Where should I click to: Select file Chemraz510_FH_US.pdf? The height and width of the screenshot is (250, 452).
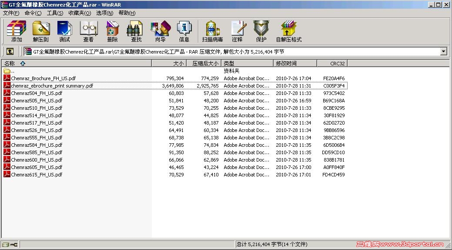(x=37, y=108)
